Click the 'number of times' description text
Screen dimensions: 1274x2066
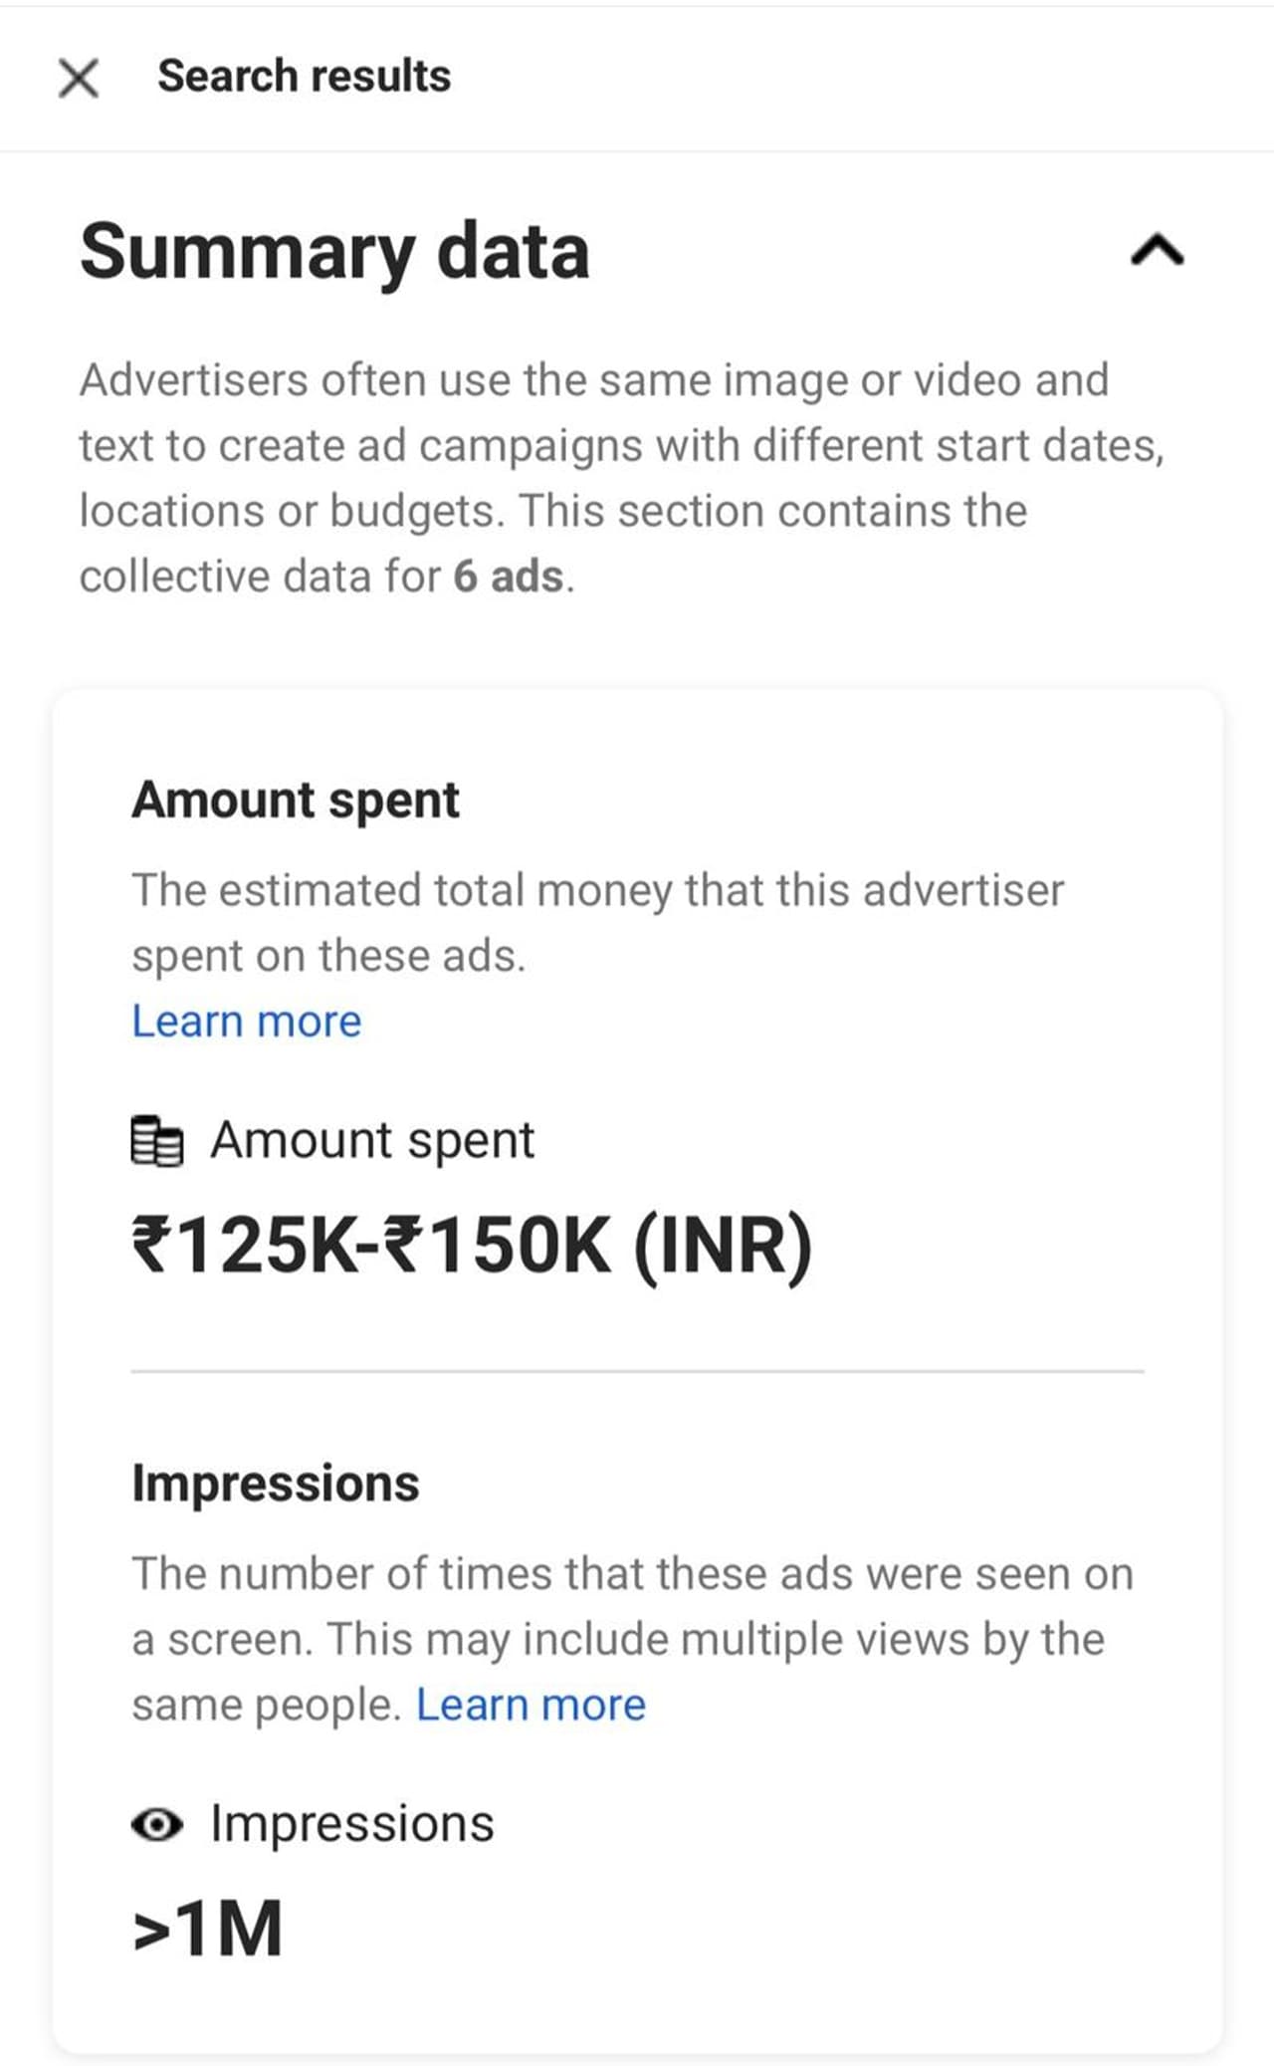click(632, 1574)
